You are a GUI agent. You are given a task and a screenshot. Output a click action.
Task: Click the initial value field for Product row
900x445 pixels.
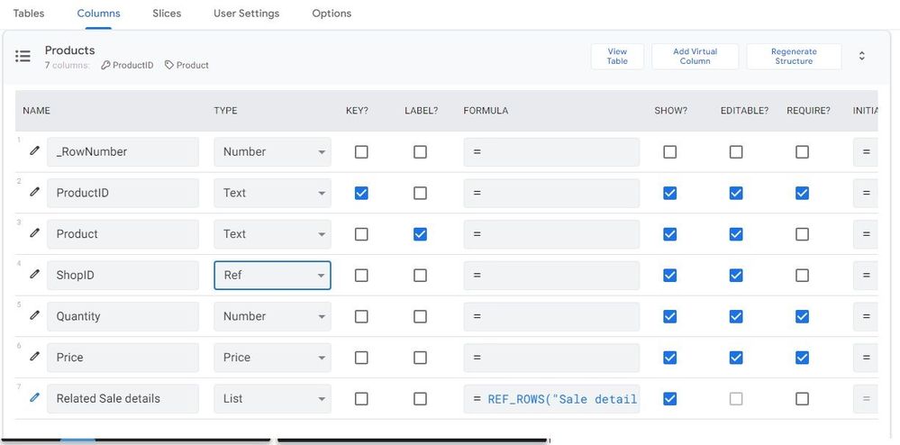pos(866,234)
